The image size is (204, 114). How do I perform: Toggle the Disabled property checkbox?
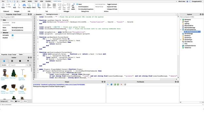pos(13,38)
